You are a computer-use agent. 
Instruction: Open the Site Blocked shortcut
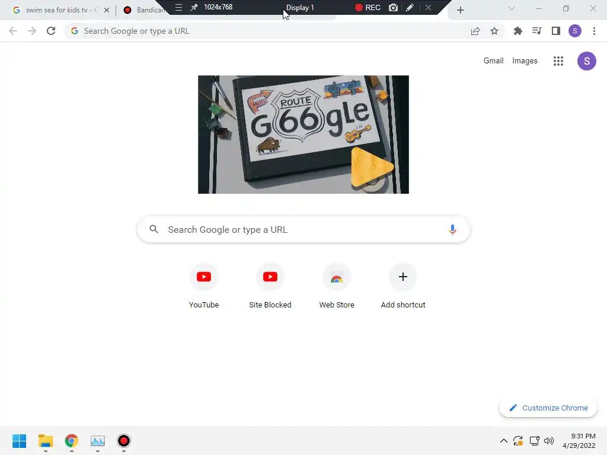[270, 286]
